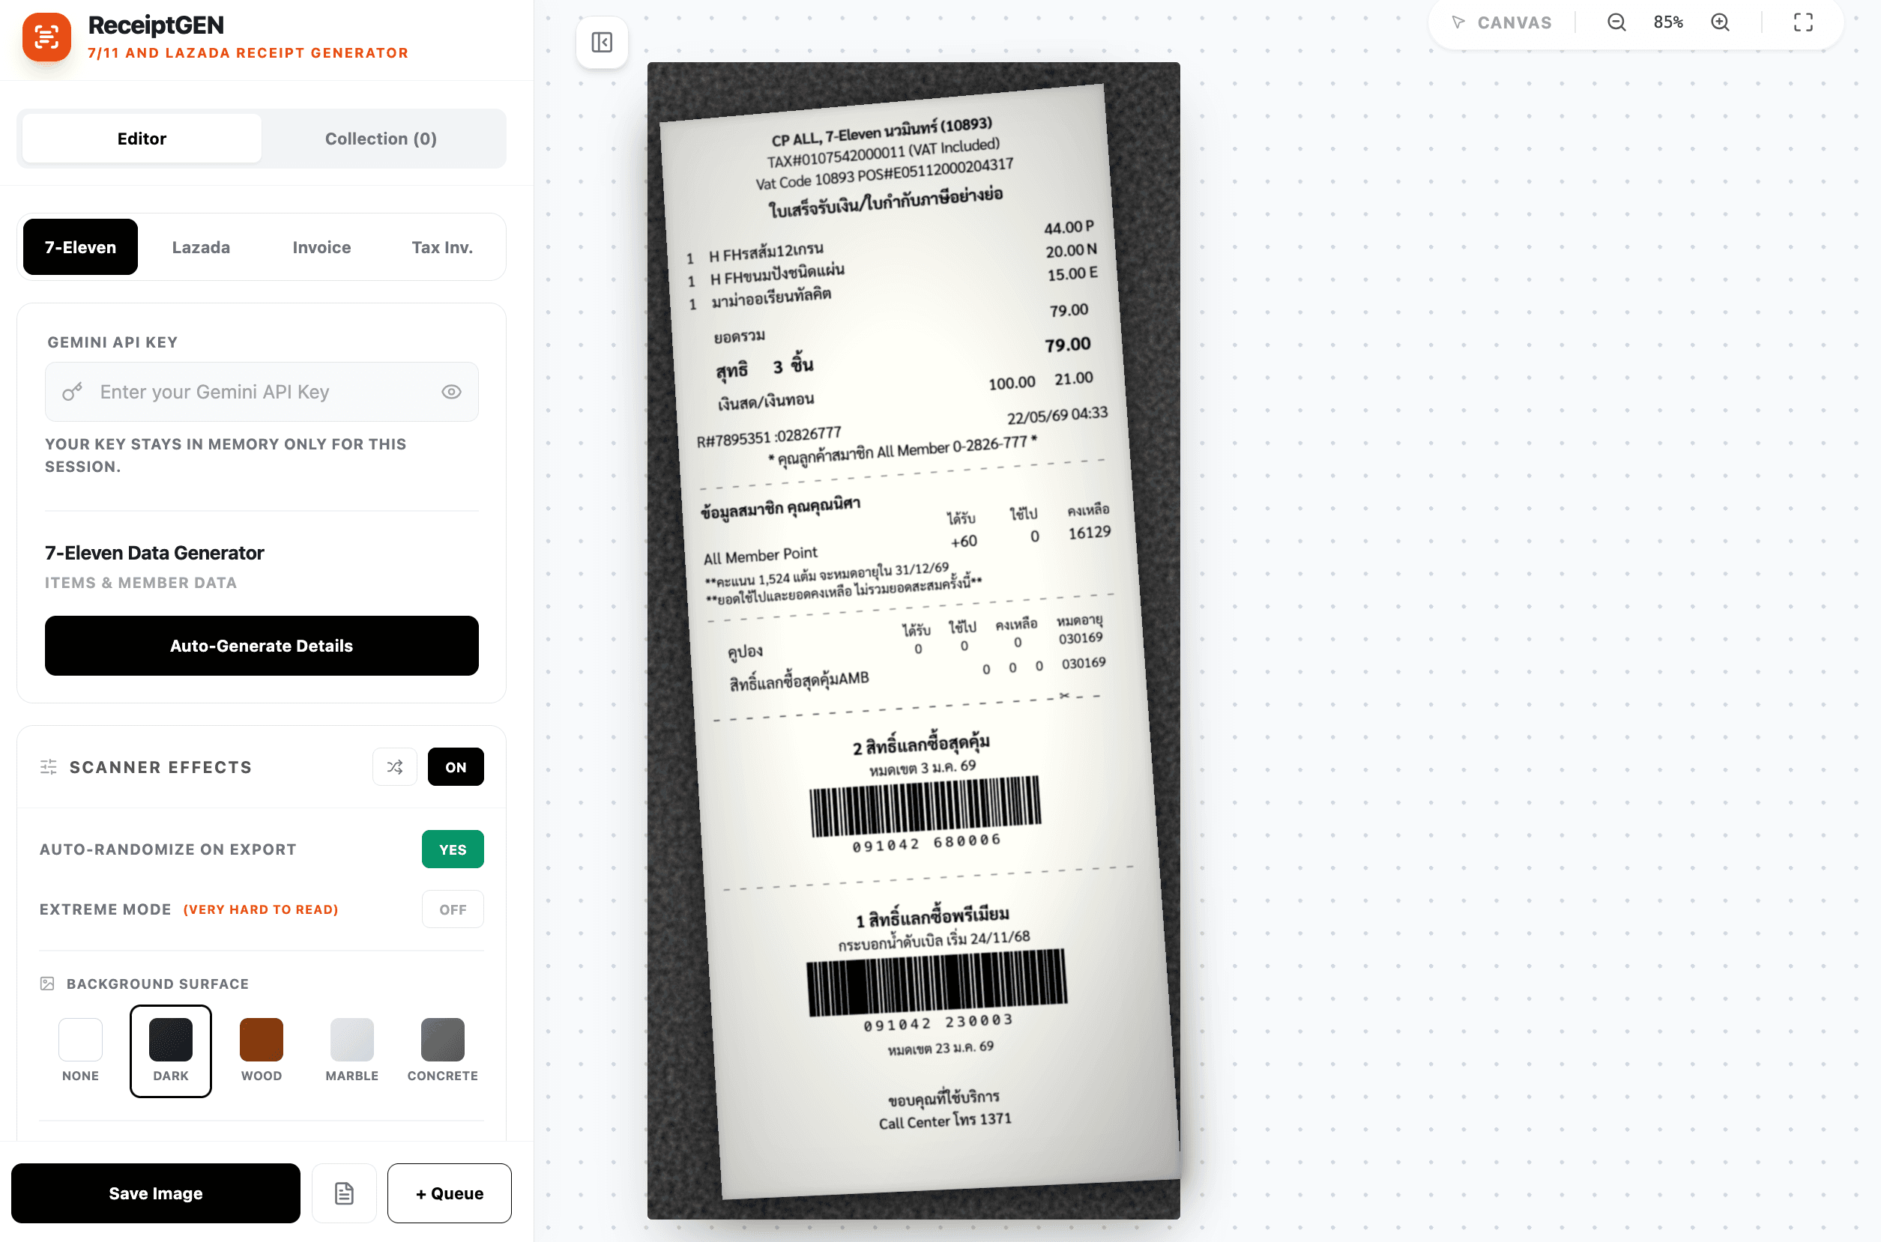The height and width of the screenshot is (1242, 1881).
Task: Turn off Scanner Effects
Action: point(456,767)
